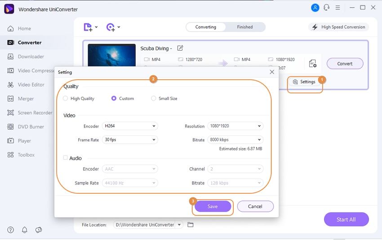Open the audio Bitrate 128 kbps dropdown

235,183
